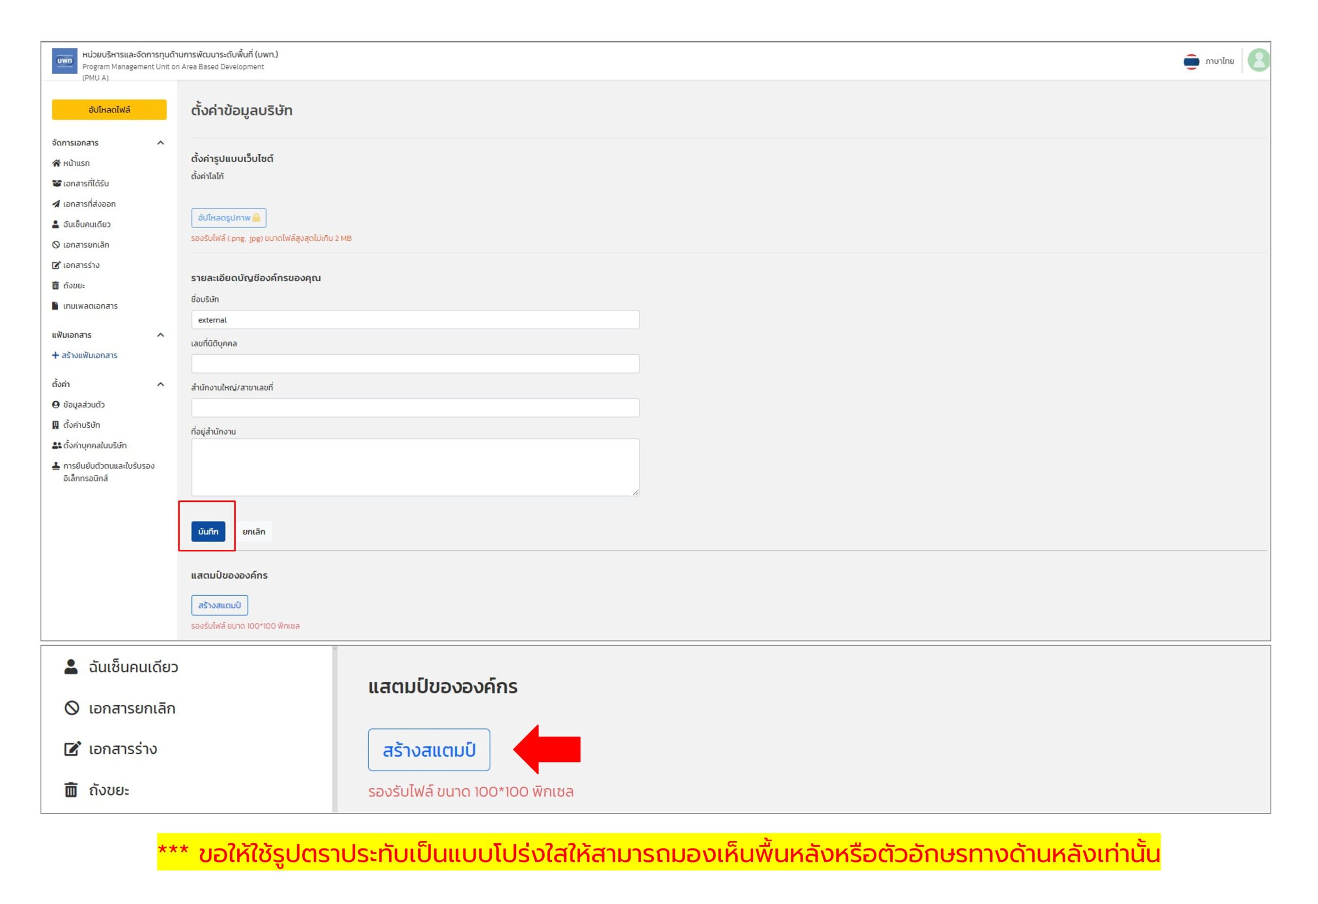1318x904 pixels.
Task: Open received documents inbox icon
Action: 56,184
